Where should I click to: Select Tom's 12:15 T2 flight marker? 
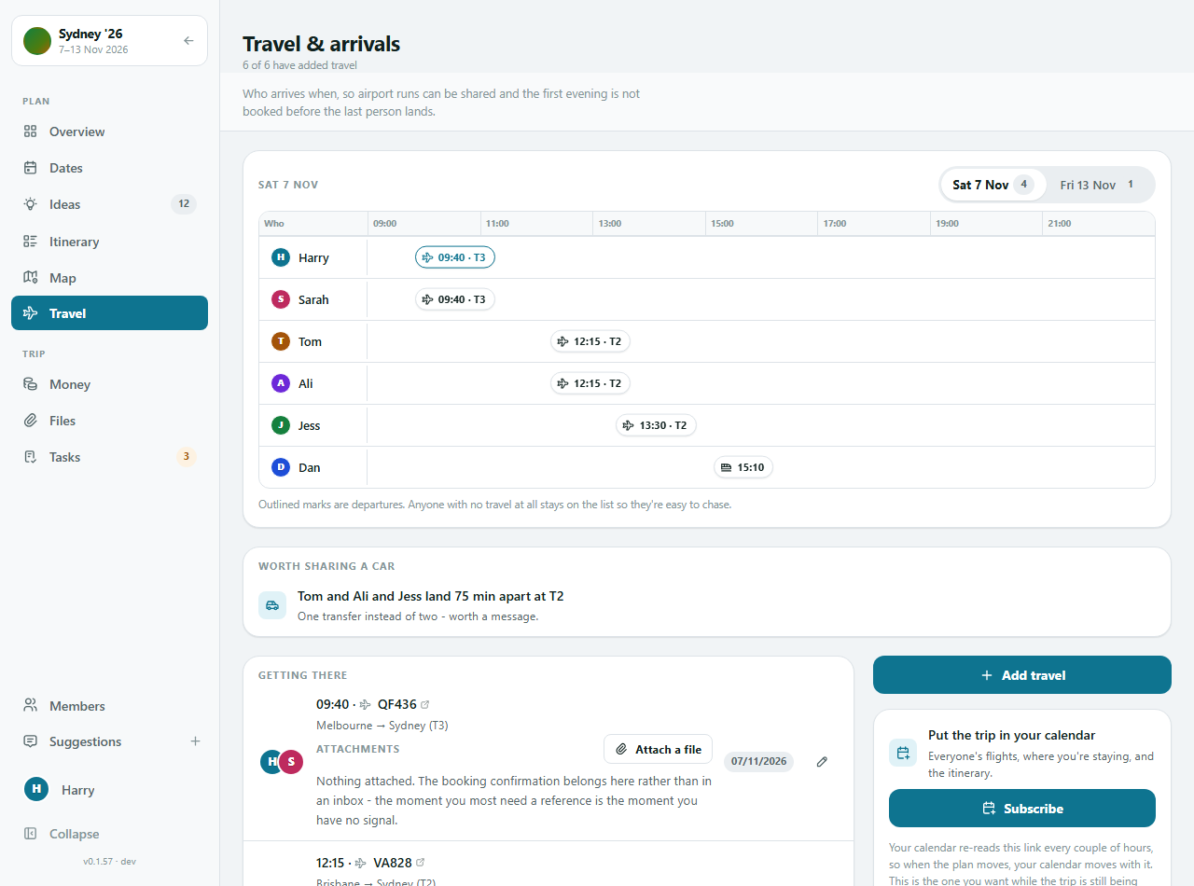[x=590, y=341]
